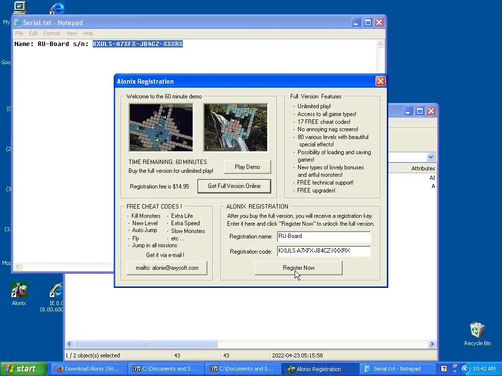Open the File menu in Notepad
The image size is (502, 376).
coord(19,33)
